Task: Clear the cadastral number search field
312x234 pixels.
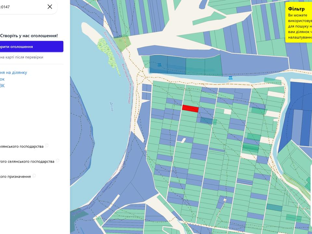Action: coord(50,7)
